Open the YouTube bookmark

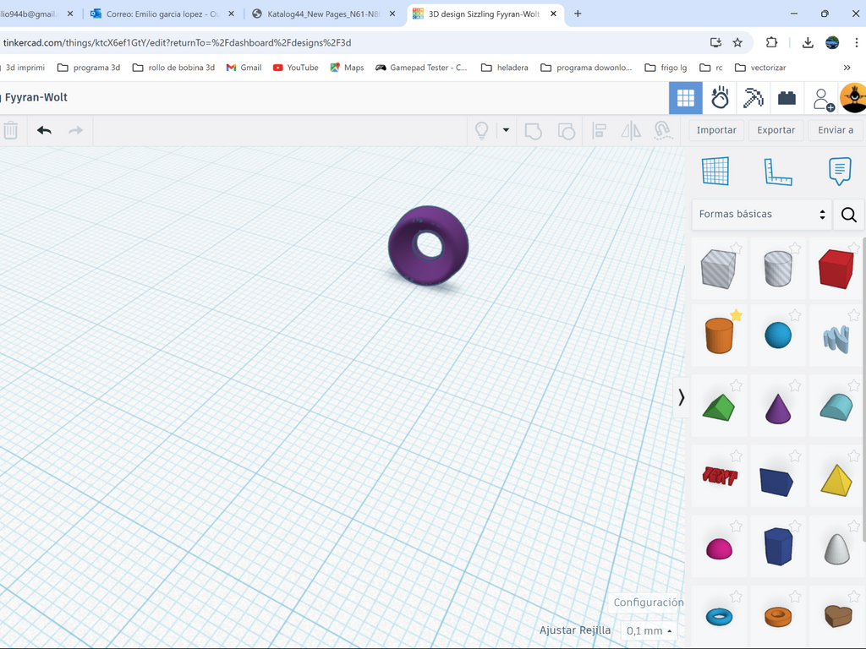pyautogui.click(x=295, y=68)
